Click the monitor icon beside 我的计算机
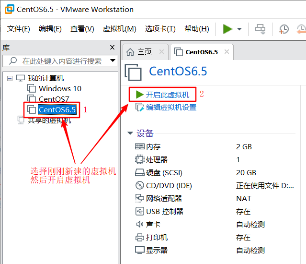The width and height of the screenshot is (306, 264). click(x=21, y=78)
